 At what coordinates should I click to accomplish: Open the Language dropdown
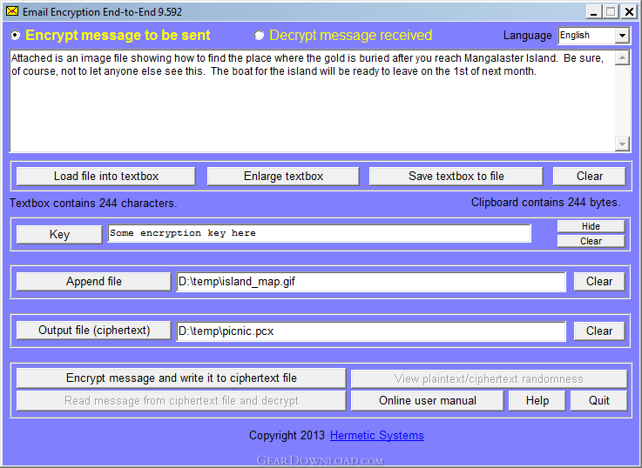(621, 36)
